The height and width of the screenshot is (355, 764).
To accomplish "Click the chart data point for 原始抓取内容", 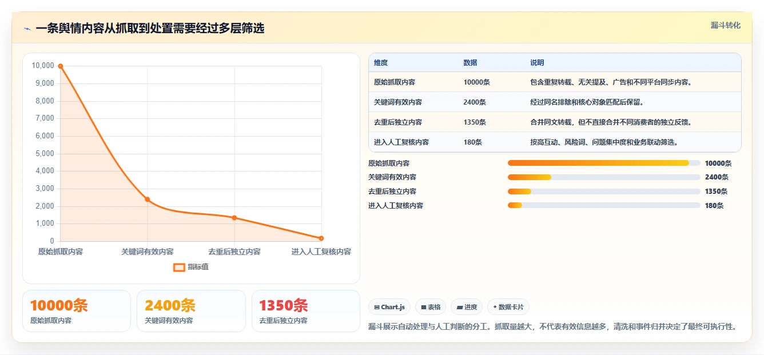I will 61,66.
